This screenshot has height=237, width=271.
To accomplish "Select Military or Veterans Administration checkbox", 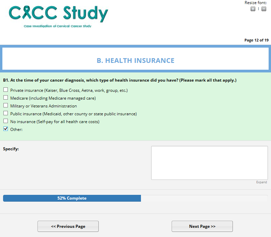I will click(6, 105).
